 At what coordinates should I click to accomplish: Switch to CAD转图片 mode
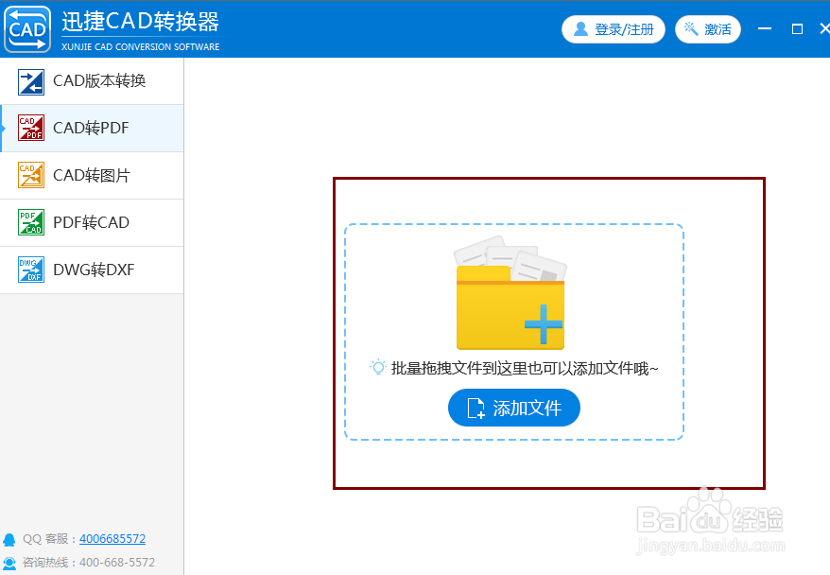[92, 175]
